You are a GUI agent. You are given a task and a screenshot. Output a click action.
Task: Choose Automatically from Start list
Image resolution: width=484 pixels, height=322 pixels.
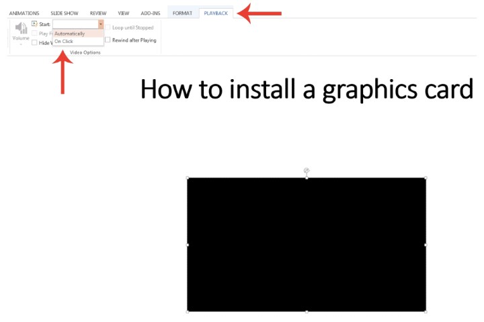click(78, 34)
